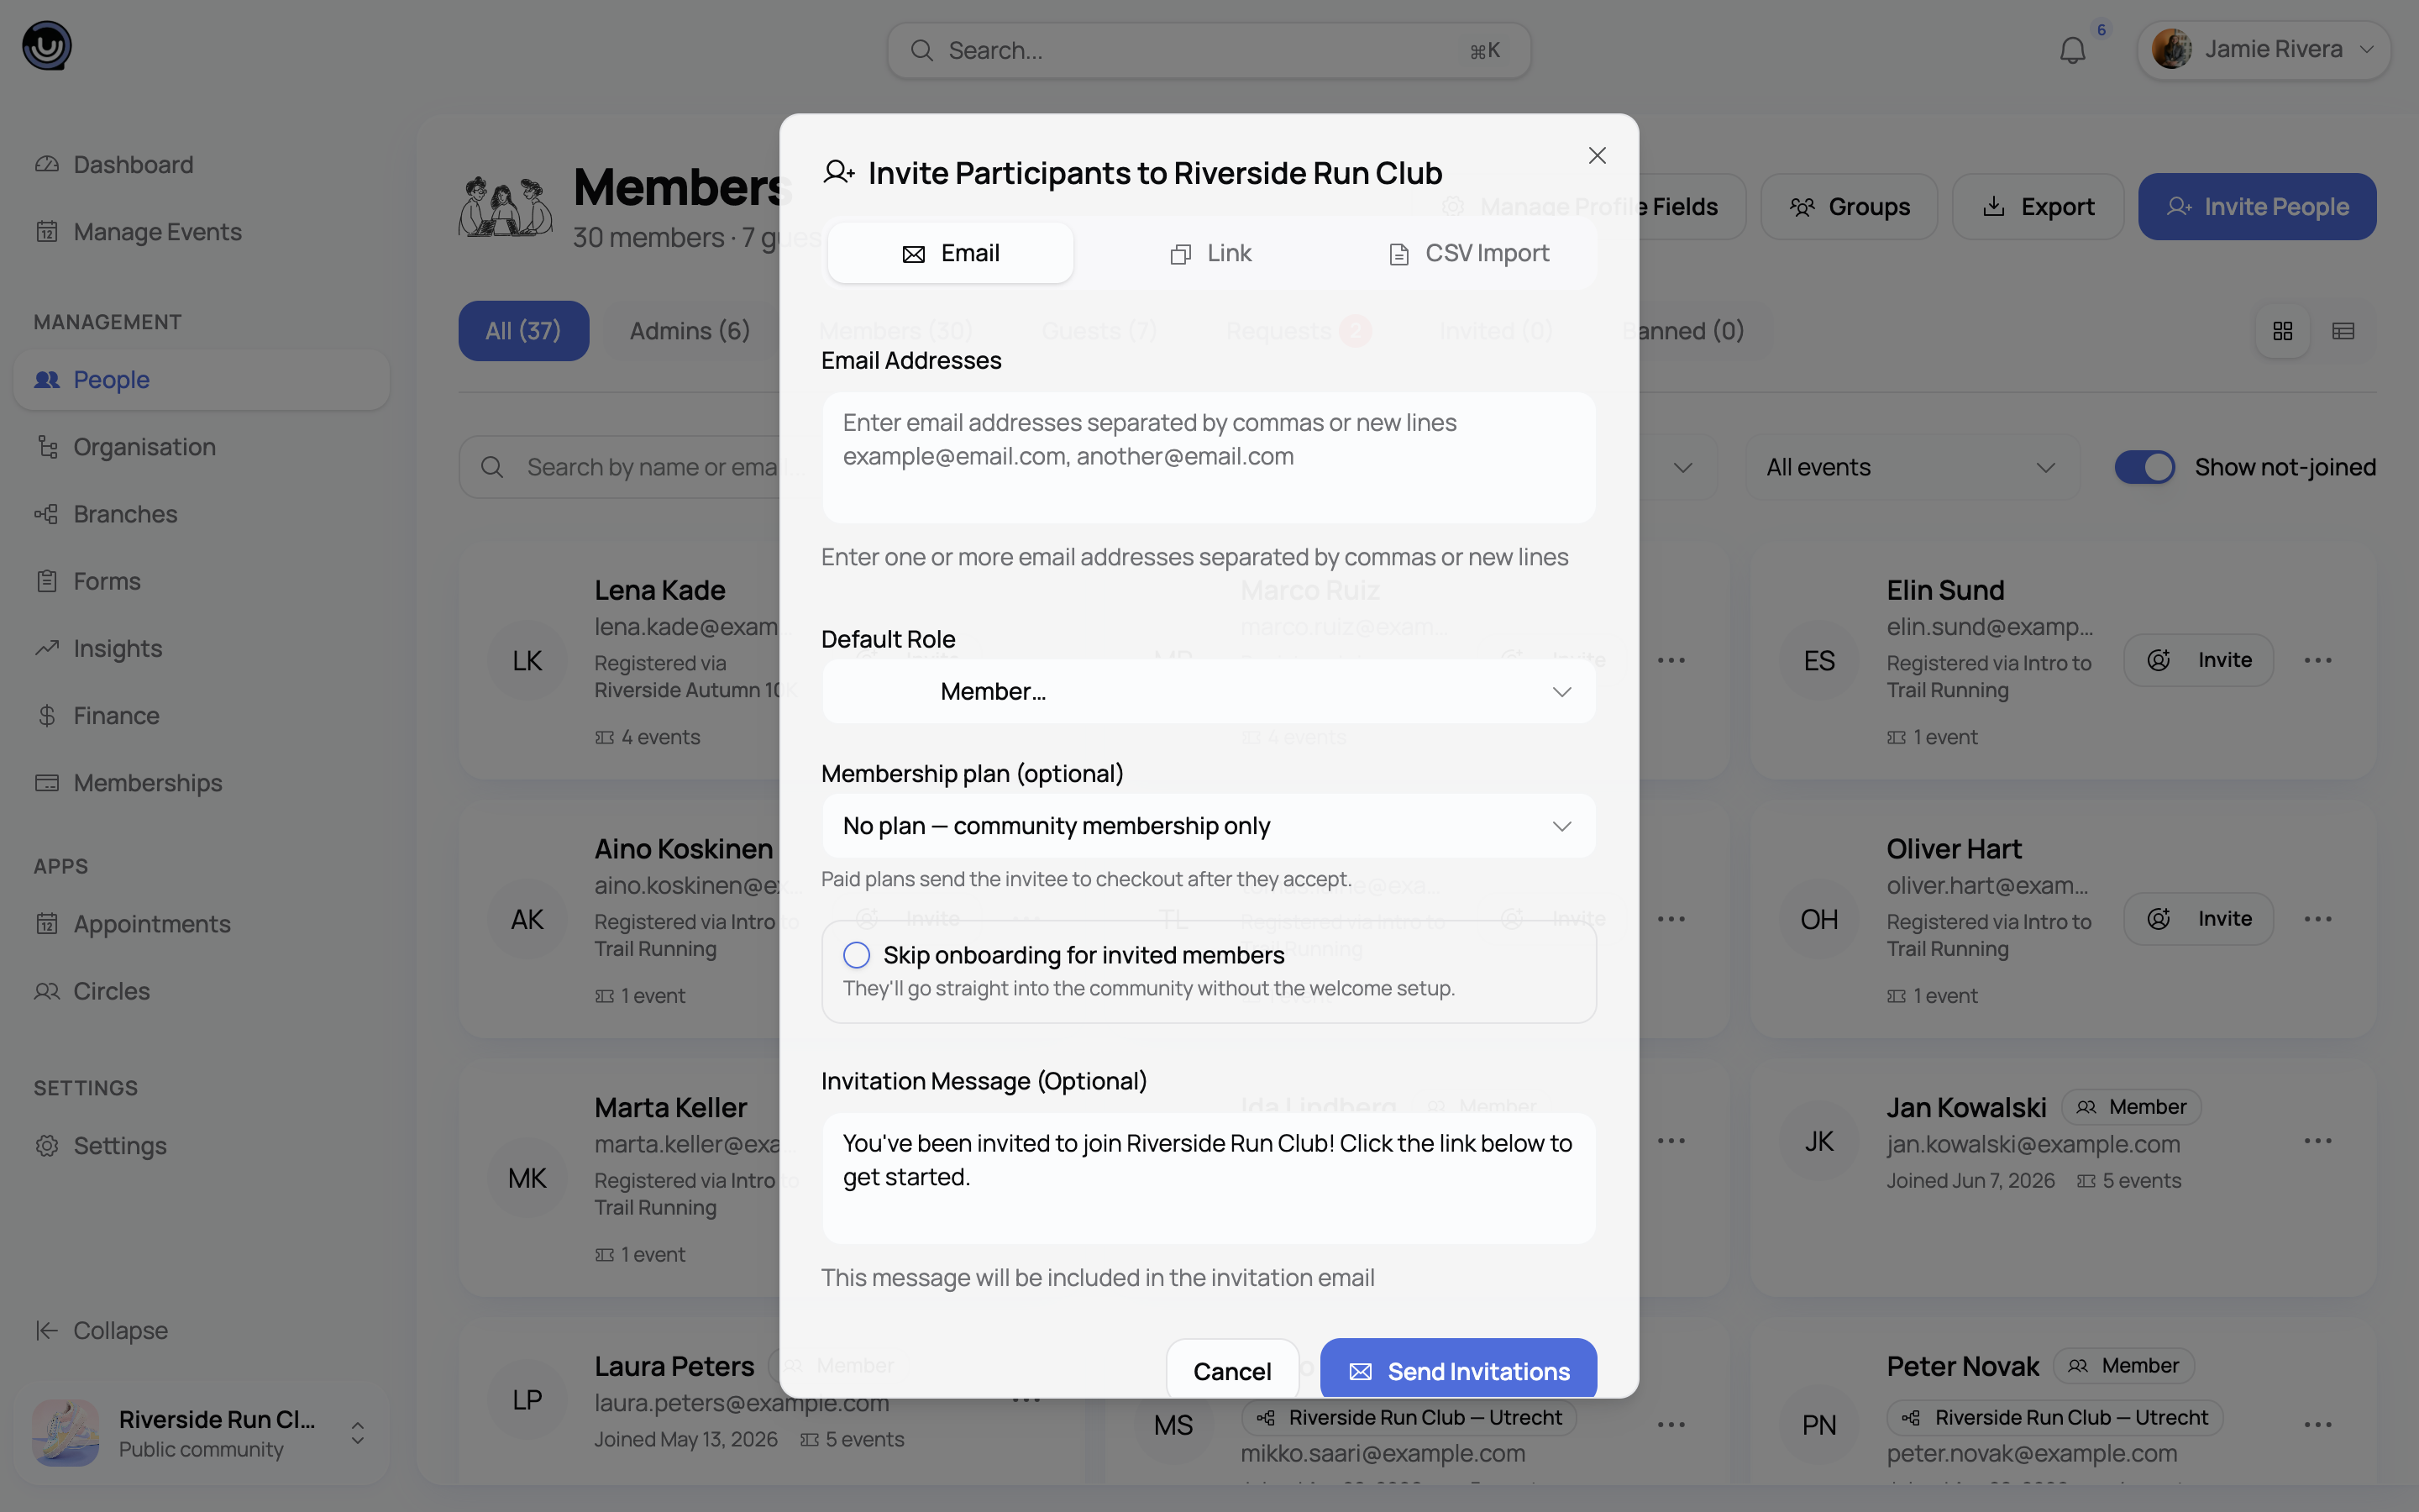Viewport: 2419px width, 1512px height.
Task: Open more options for Jan Kowalski
Action: (x=2318, y=1141)
